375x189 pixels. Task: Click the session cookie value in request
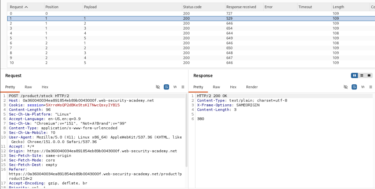[x=83, y=105]
